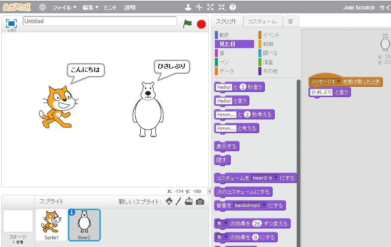The image size is (391, 247).
Task: Click the green flag to start
Action: tap(187, 24)
